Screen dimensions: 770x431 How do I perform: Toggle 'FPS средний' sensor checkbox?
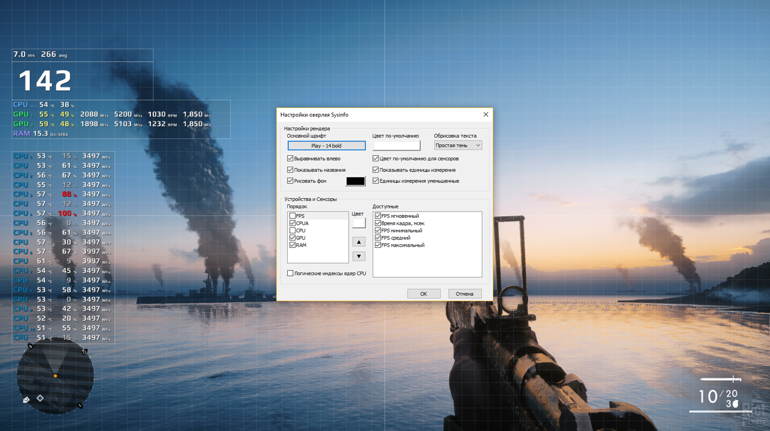click(378, 238)
